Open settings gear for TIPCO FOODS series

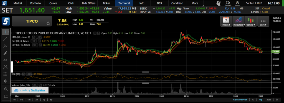[x=98, y=33]
